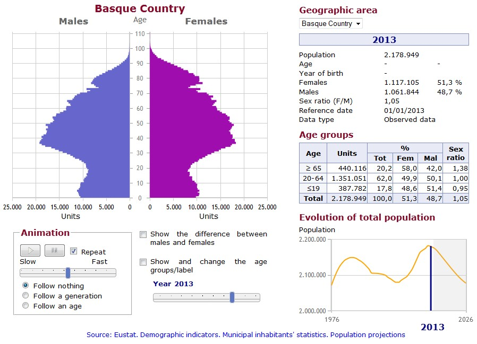Click the animation speed slider handle
The height and width of the screenshot is (344, 477).
point(68,272)
